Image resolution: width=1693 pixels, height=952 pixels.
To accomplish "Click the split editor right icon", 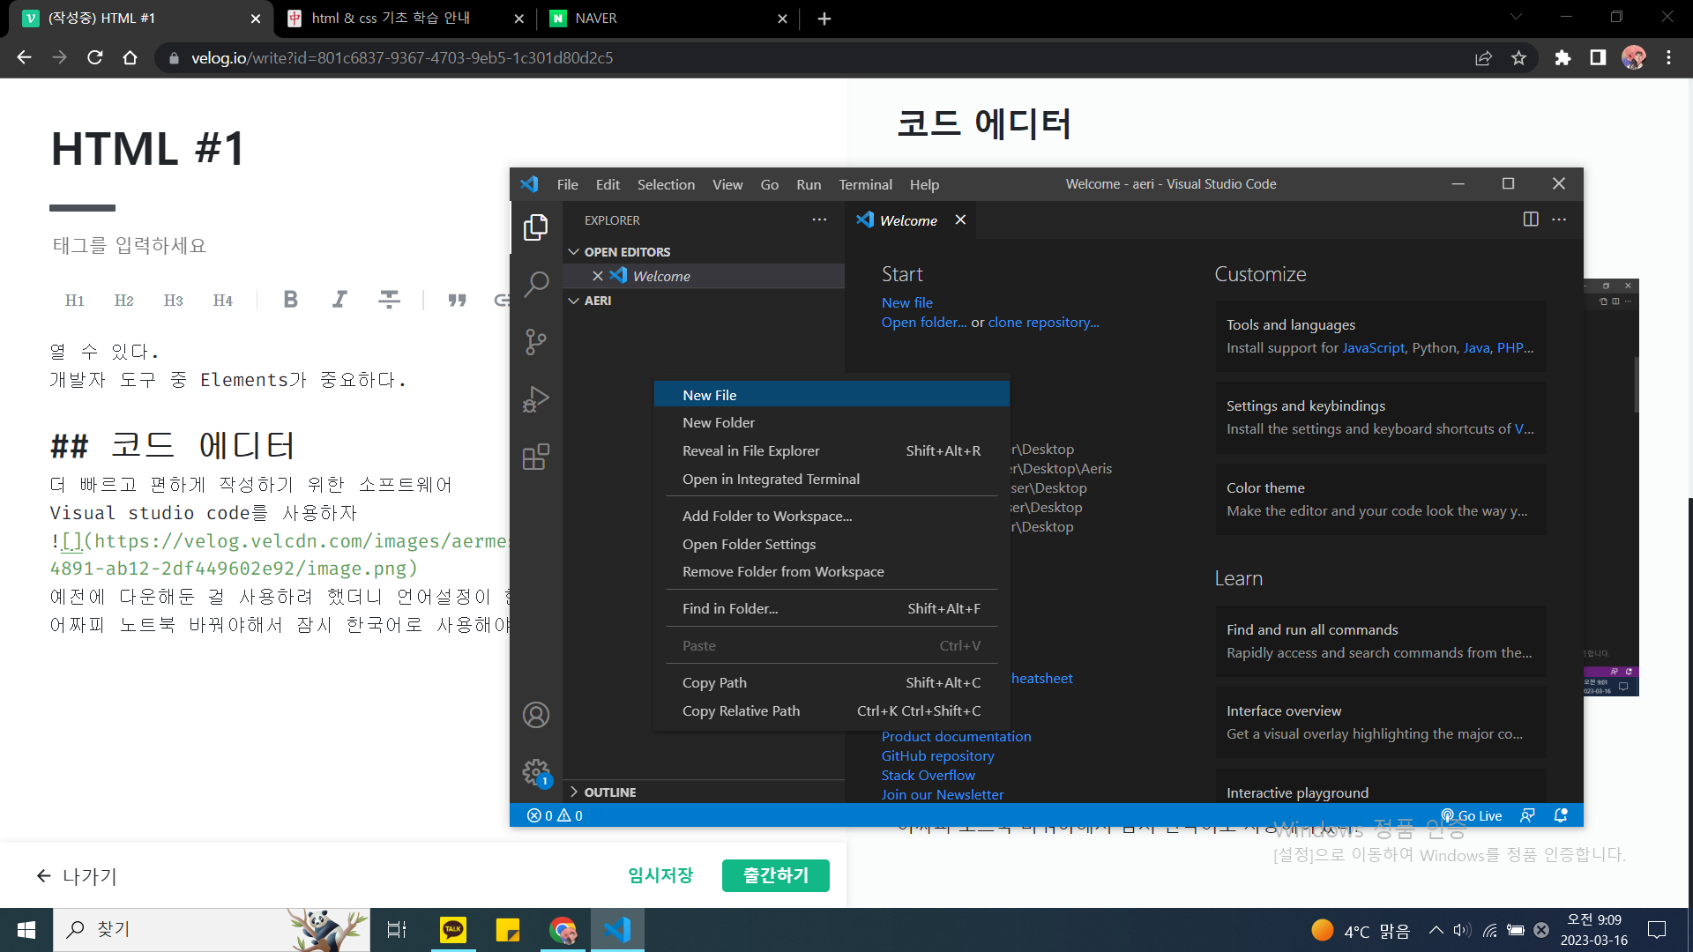I will pos(1531,219).
